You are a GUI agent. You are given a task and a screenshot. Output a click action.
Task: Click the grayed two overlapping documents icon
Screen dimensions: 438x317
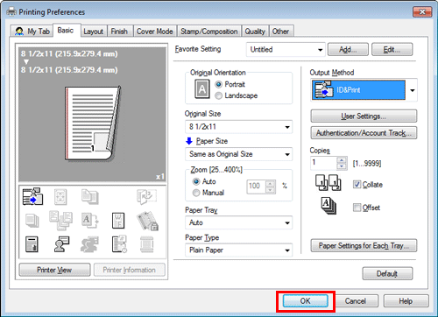89,196
